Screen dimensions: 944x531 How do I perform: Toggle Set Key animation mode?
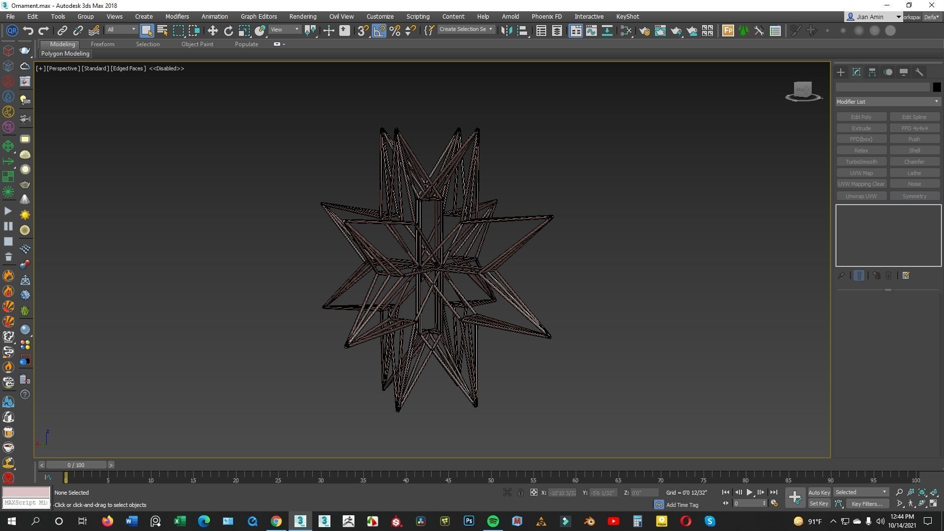(x=819, y=503)
